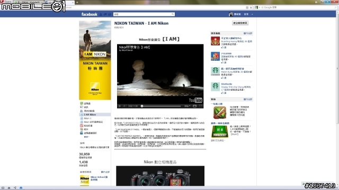Image resolution: width=339 pixels, height=190 pixels.
Task: Play the YouTube video with play button
Action: pyautogui.click(x=120, y=106)
